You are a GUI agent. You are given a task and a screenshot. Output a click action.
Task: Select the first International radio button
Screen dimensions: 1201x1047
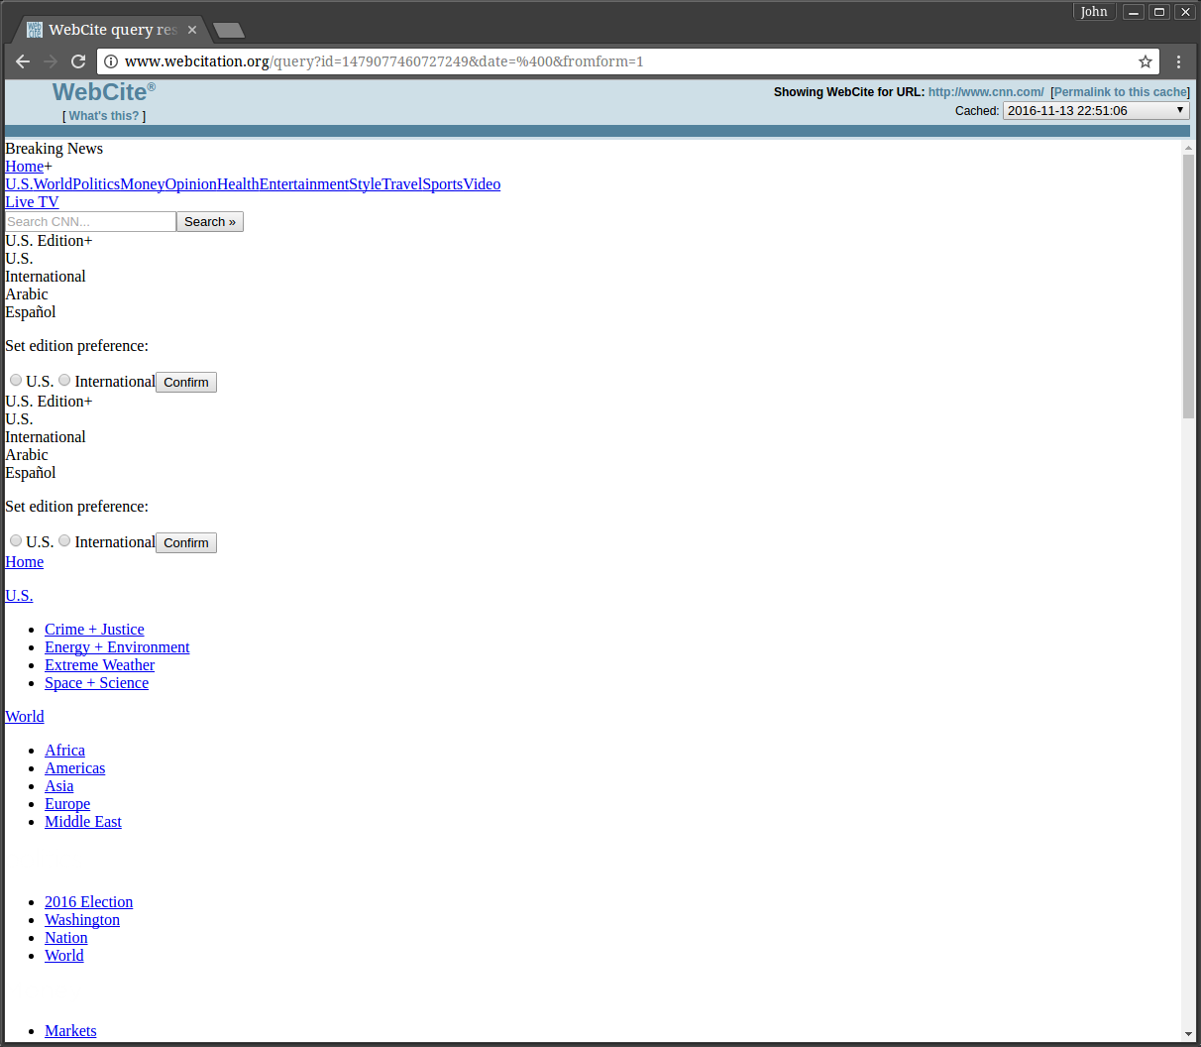click(x=64, y=380)
